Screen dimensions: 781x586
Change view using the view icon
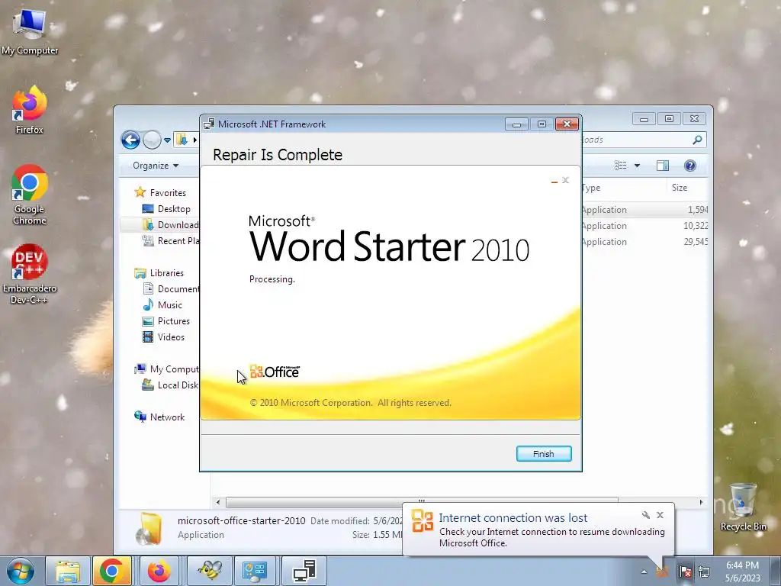click(x=621, y=166)
